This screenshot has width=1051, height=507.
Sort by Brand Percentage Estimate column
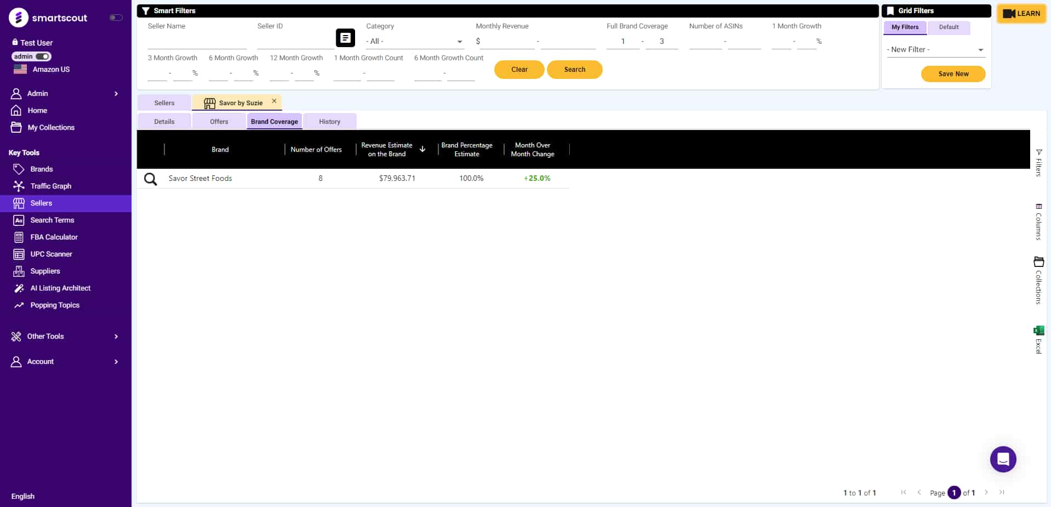click(x=467, y=150)
